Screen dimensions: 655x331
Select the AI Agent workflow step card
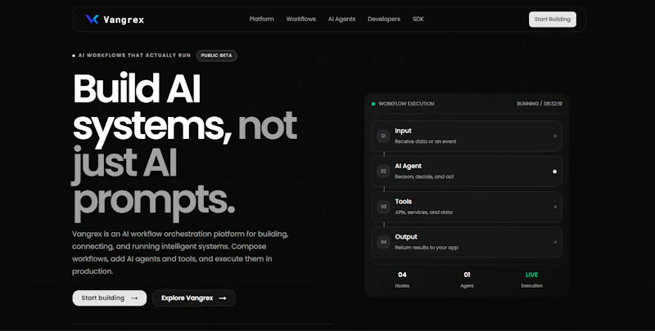pos(467,172)
